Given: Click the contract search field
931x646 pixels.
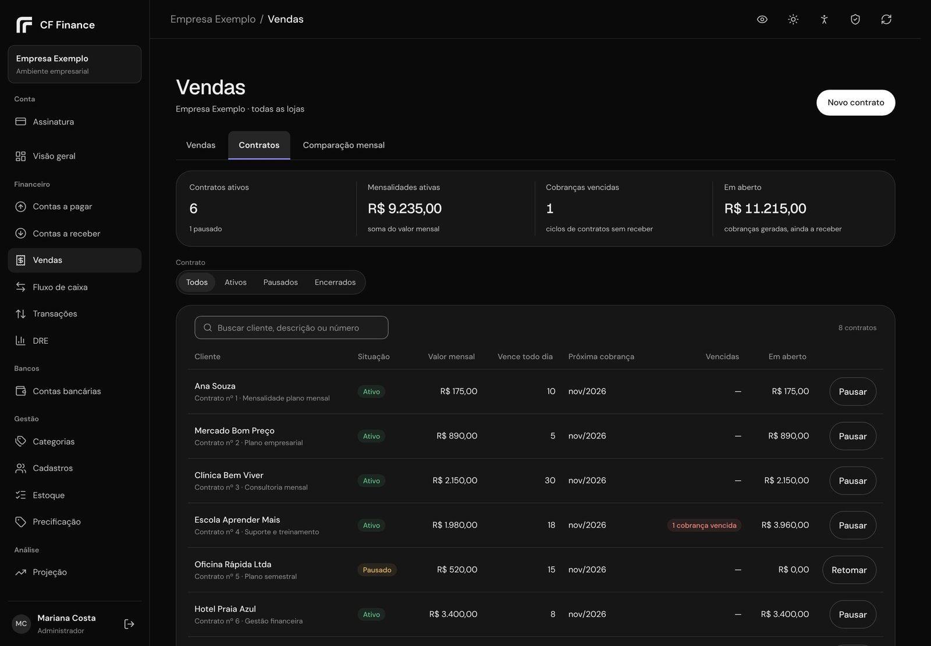Looking at the screenshot, I should 292,327.
